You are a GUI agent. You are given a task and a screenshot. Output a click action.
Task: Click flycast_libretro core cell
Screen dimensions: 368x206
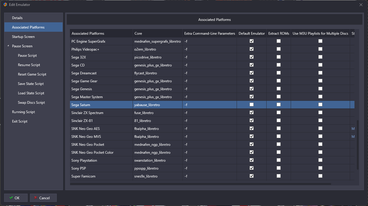pyautogui.click(x=158, y=73)
